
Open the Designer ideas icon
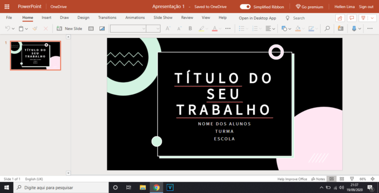[x=341, y=28]
